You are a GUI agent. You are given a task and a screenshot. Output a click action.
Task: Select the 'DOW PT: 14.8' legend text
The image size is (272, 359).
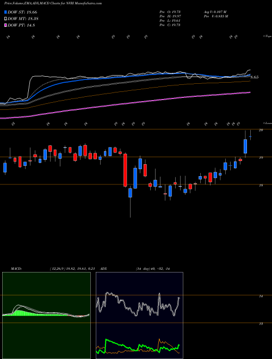21,26
